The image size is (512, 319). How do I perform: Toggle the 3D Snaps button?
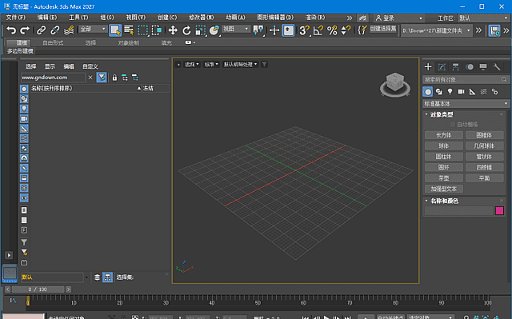tap(304, 30)
